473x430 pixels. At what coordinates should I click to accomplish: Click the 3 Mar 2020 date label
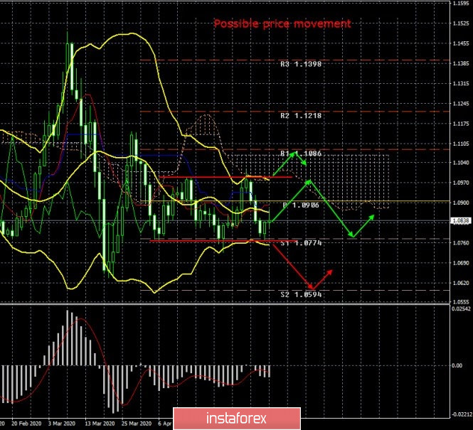pyautogui.click(x=62, y=424)
